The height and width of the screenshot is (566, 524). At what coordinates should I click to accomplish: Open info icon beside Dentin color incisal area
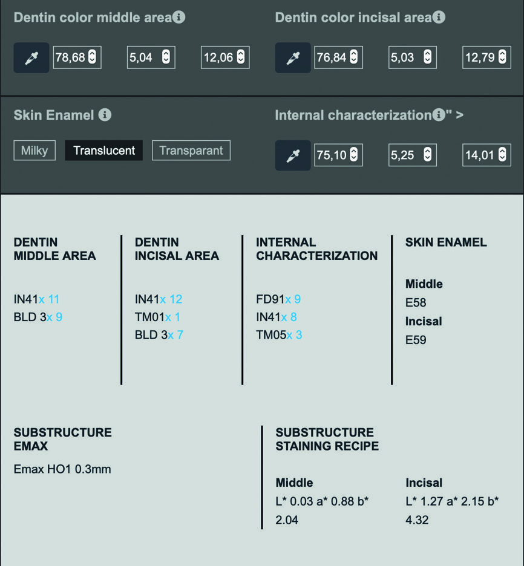tap(439, 17)
